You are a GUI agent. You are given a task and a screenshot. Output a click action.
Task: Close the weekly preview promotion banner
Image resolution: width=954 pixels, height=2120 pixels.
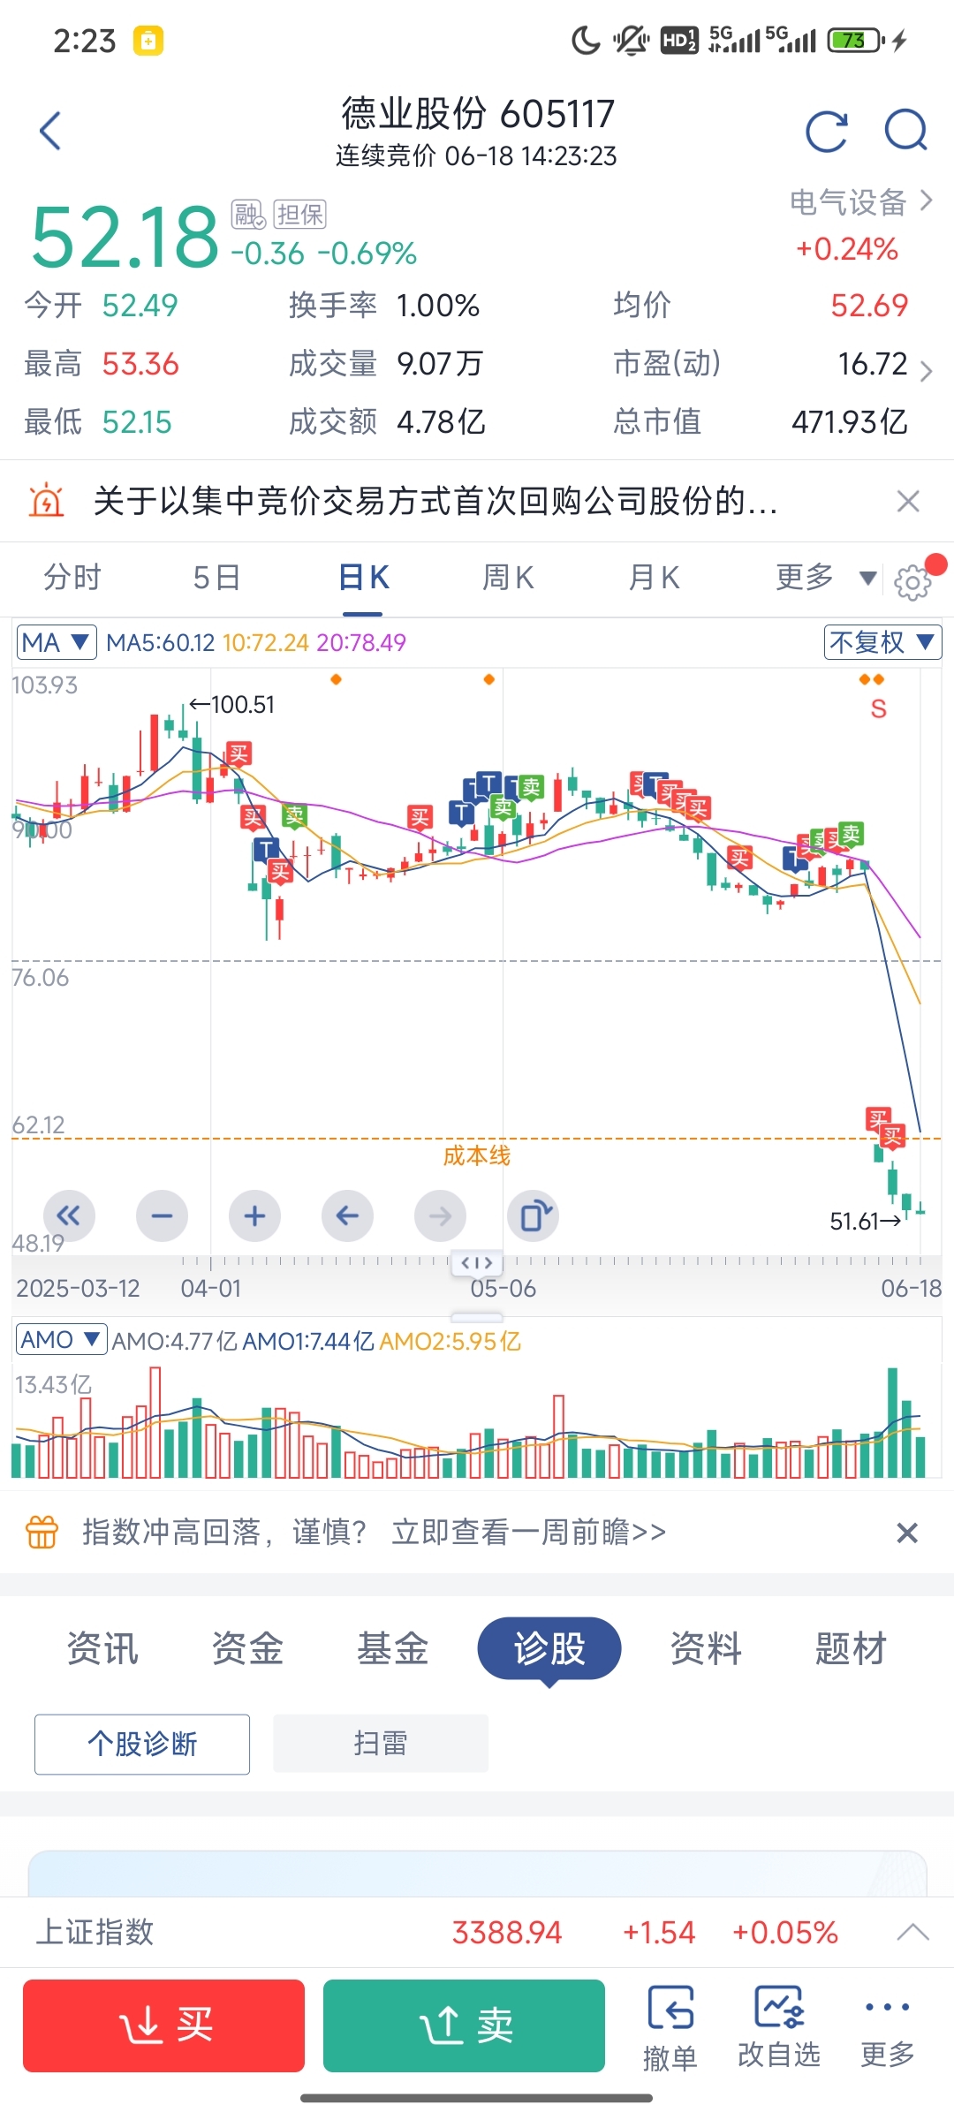[x=907, y=1533]
